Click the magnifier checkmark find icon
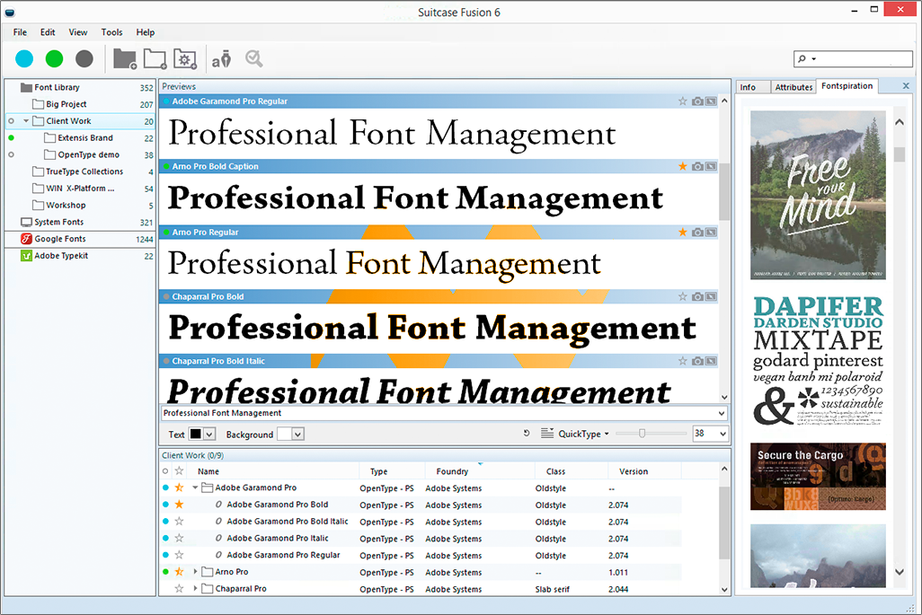This screenshot has height=615, width=922. click(254, 58)
